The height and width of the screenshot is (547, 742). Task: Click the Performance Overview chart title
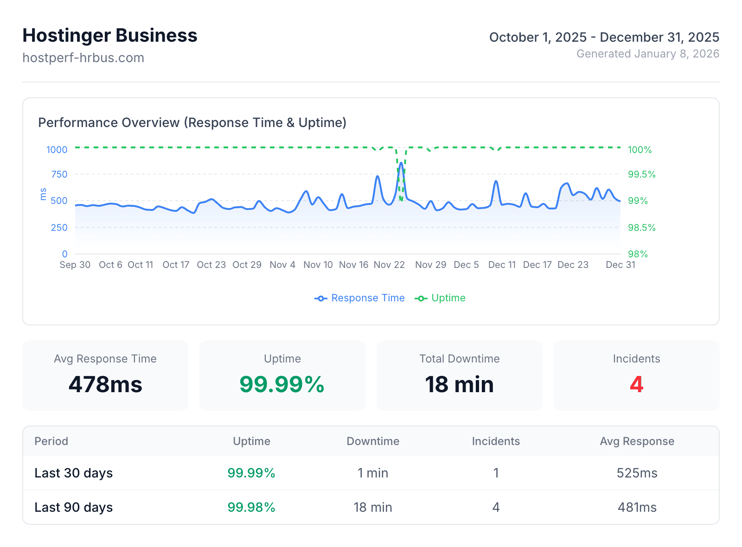click(x=192, y=123)
